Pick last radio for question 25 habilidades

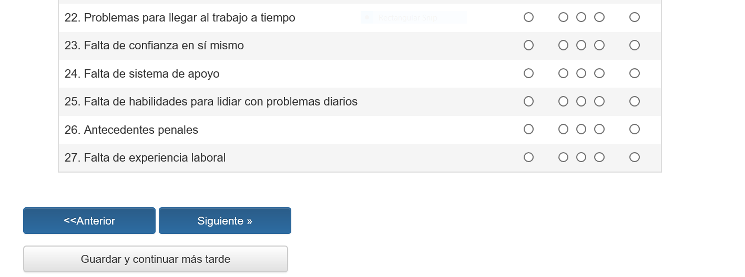635,101
